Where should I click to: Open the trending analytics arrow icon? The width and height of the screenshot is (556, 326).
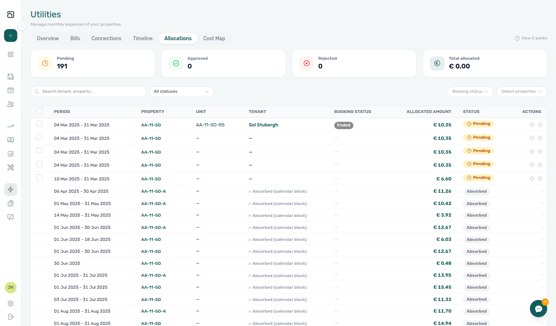click(x=10, y=126)
